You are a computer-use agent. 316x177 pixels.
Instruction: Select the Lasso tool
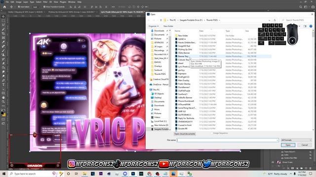tap(3, 25)
